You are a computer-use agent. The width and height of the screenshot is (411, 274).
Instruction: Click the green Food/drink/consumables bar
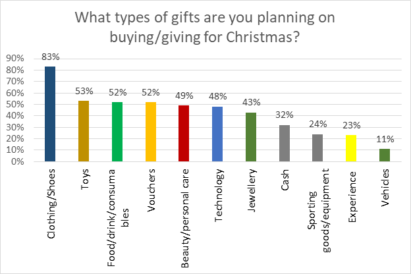pyautogui.click(x=117, y=132)
